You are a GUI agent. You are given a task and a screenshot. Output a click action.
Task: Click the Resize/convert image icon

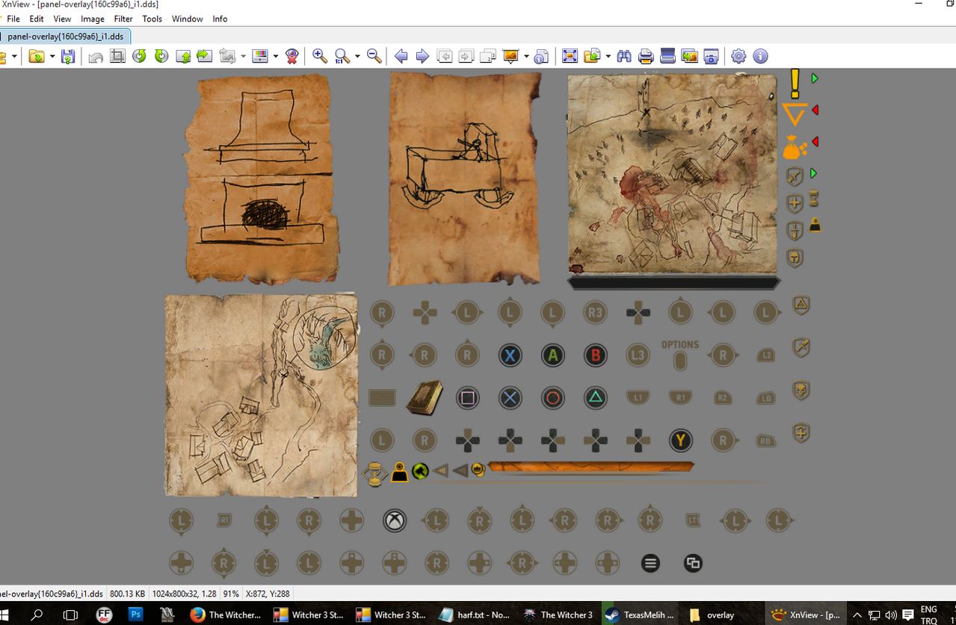tap(227, 56)
